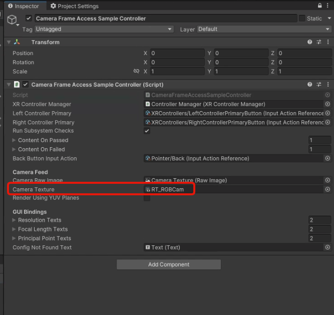This screenshot has width=334, height=315.
Task: Expand the Resolution Texts array
Action: [14, 220]
